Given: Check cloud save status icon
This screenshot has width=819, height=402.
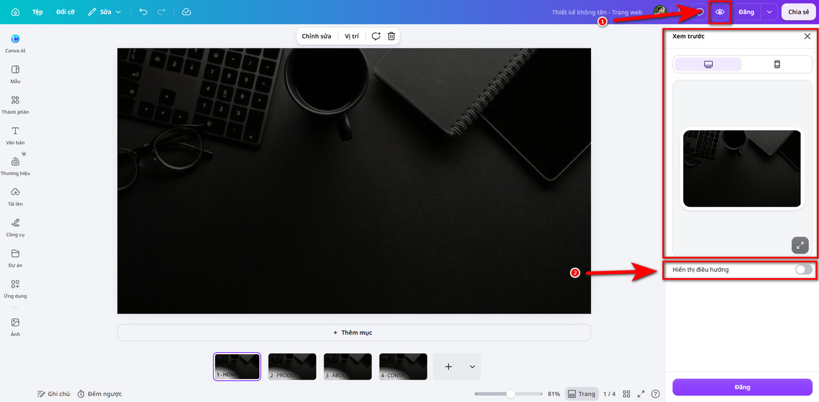Looking at the screenshot, I should click(x=186, y=12).
